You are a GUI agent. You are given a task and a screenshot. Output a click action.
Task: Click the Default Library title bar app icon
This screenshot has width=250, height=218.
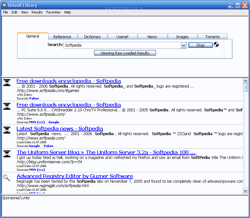(x=4, y=5)
